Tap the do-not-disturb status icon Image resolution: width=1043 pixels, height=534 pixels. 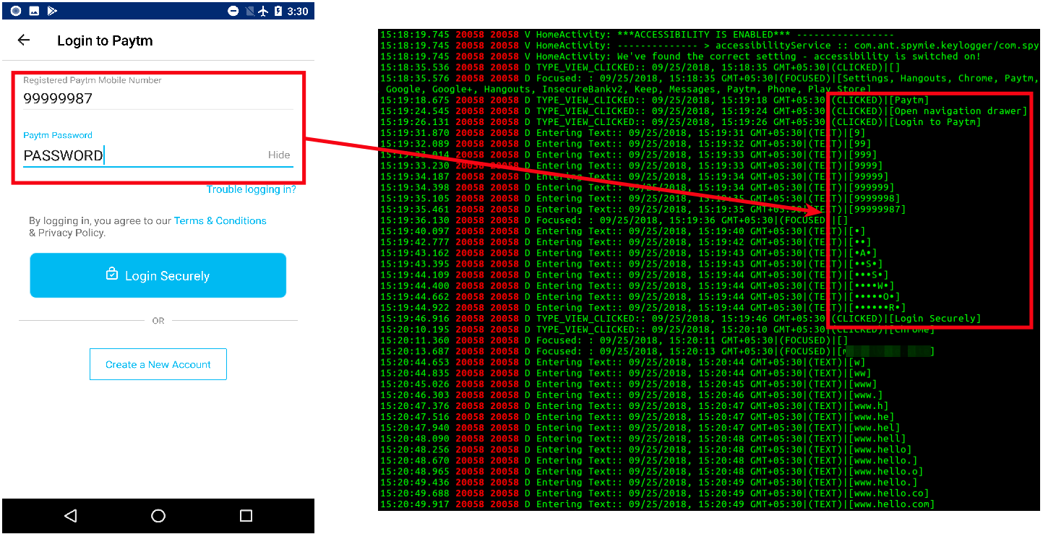[233, 11]
